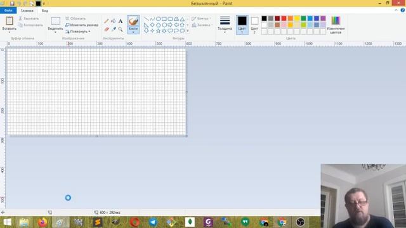Open File Explorer from the taskbar
Image resolution: width=406 pixels, height=228 pixels.
click(x=24, y=222)
